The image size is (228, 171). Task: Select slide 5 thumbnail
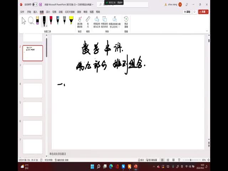pyautogui.click(x=33, y=109)
